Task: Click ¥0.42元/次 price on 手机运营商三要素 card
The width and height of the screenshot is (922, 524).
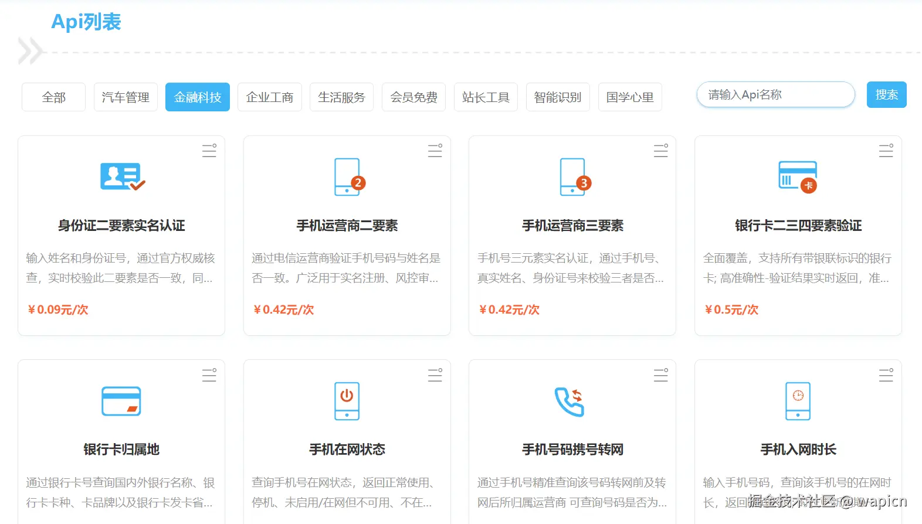Action: click(x=510, y=309)
